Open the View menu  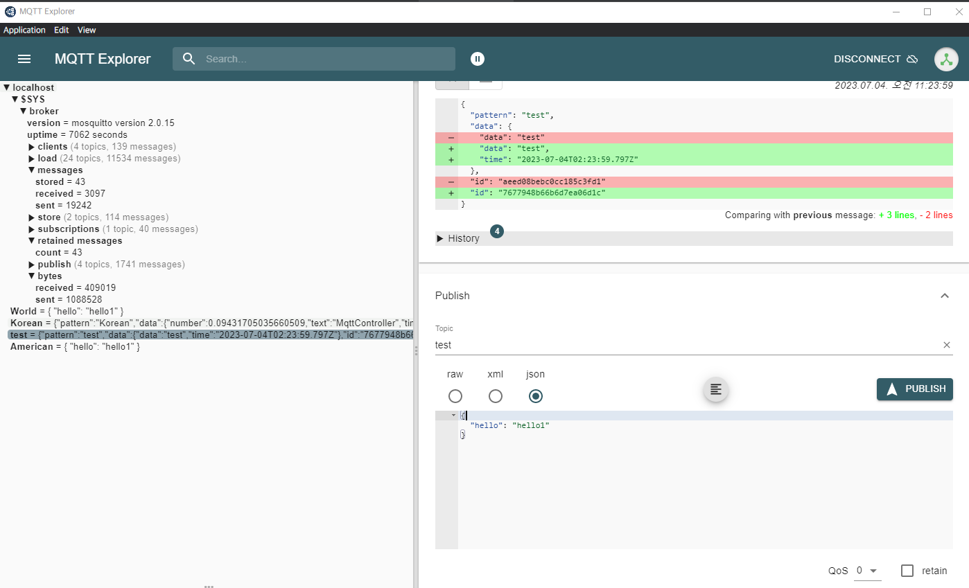(x=87, y=30)
